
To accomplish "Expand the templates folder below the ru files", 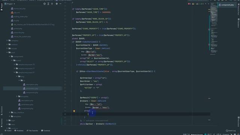I will [17, 96].
